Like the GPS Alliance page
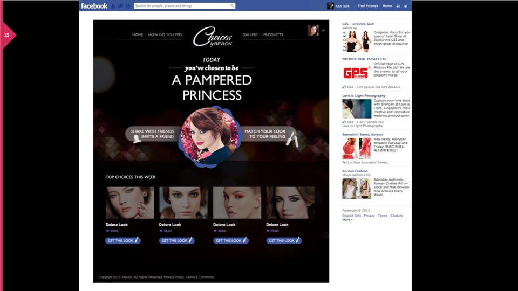The image size is (518, 291). 348,87
